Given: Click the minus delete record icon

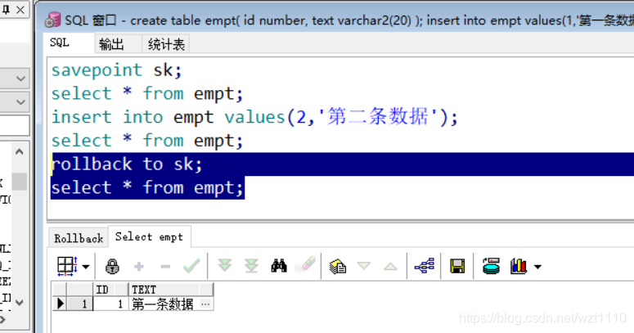Looking at the screenshot, I should (x=165, y=266).
